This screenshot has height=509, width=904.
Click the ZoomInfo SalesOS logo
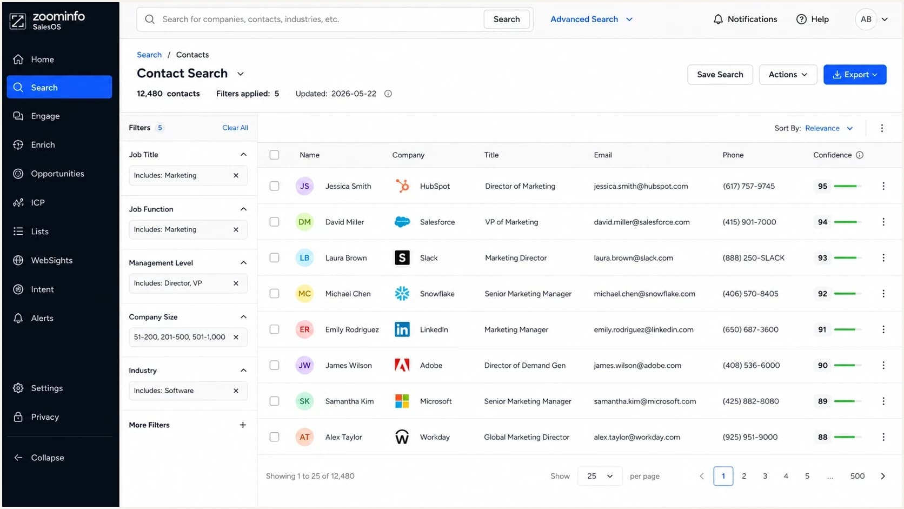(x=47, y=21)
